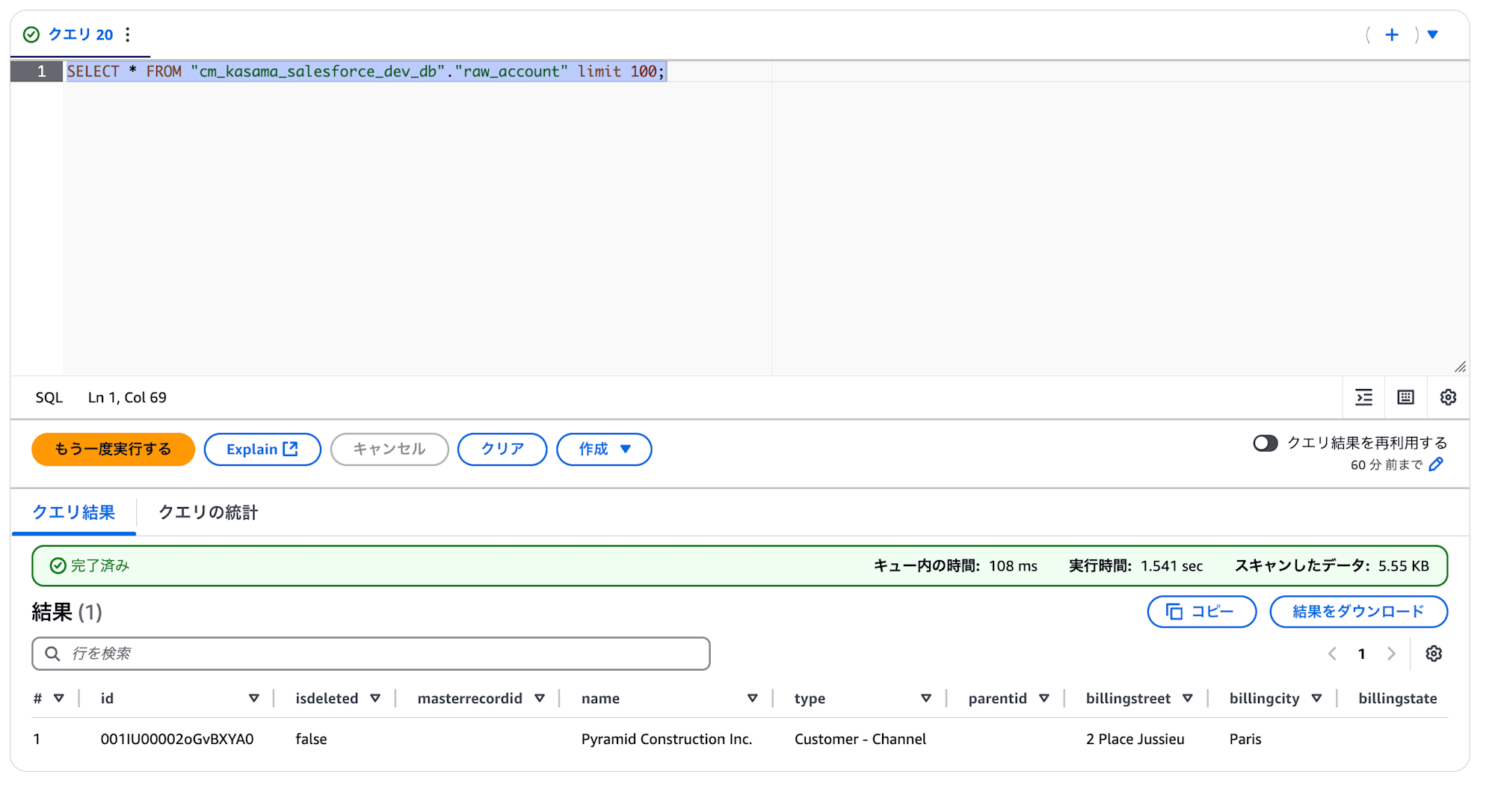This screenshot has height=792, width=1495.
Task: Sort by type column arrow
Action: (x=926, y=699)
